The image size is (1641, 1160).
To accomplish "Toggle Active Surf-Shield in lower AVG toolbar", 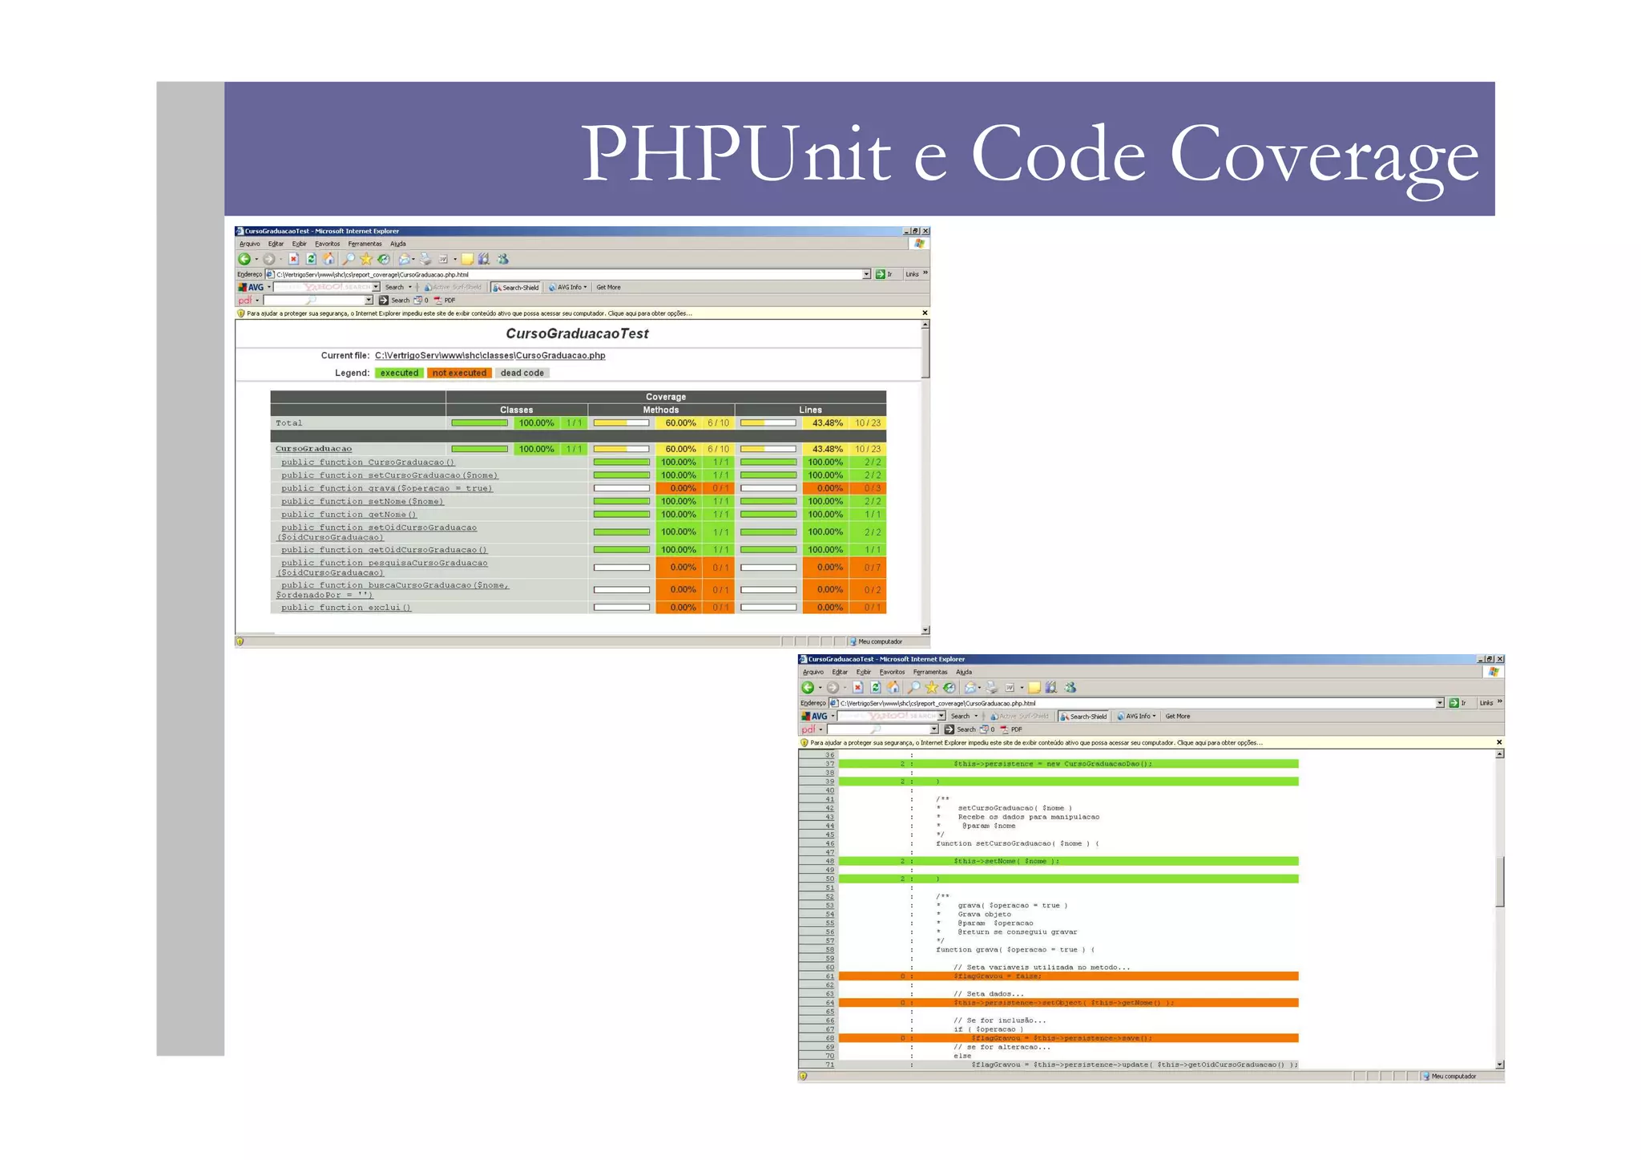I will pos(1019,716).
